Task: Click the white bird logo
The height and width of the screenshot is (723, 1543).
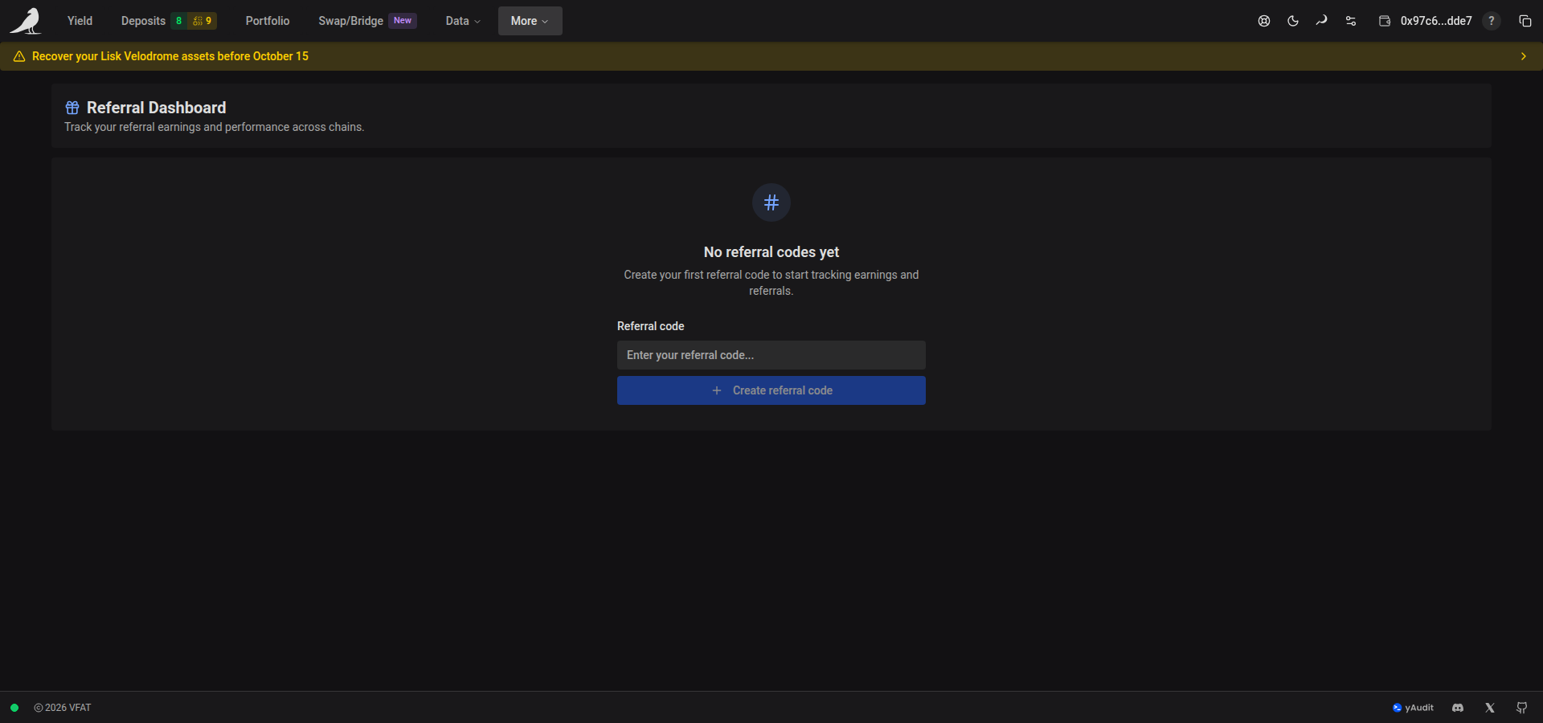Action: 26,21
